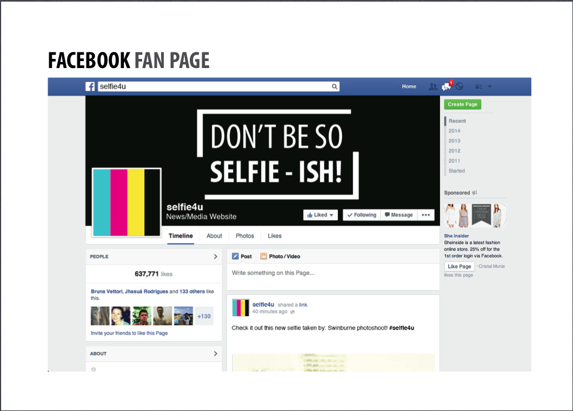Open privacy shortcuts lock icon
The image size is (573, 411).
coord(478,86)
